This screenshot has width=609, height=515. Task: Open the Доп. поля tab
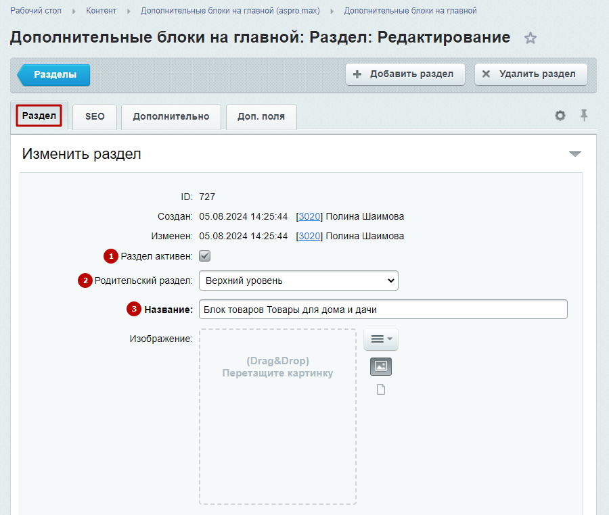(x=261, y=116)
